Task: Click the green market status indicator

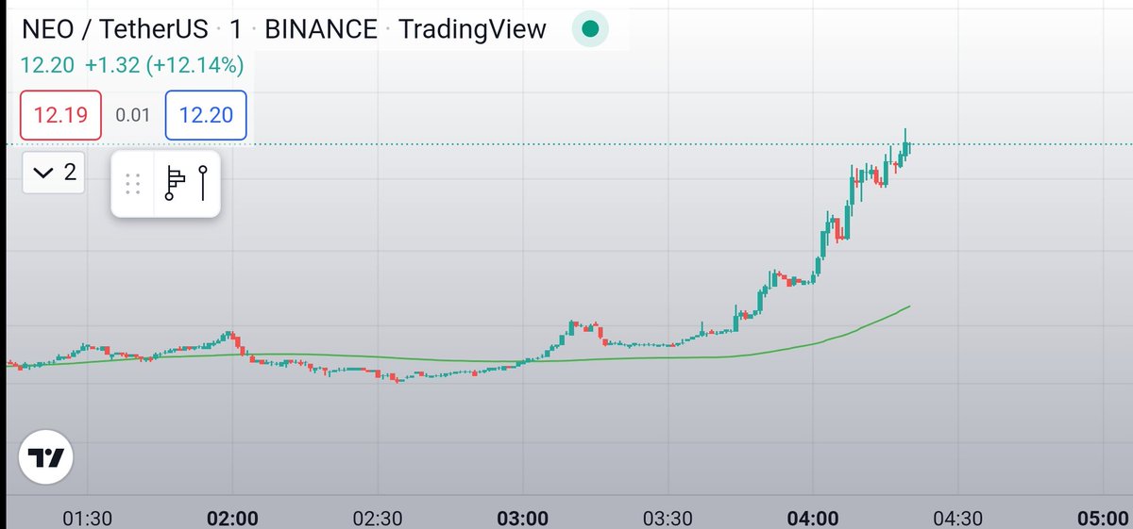Action: click(x=590, y=30)
